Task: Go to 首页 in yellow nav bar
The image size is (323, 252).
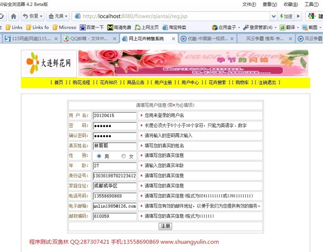Action: coord(59,82)
